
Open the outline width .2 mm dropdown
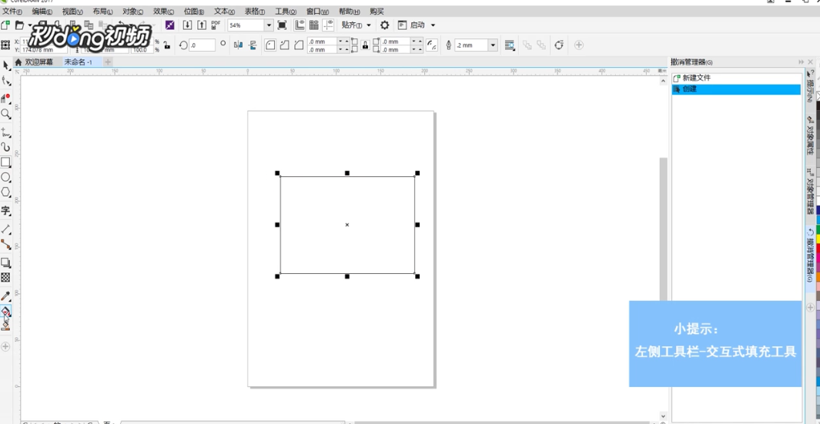tap(493, 45)
